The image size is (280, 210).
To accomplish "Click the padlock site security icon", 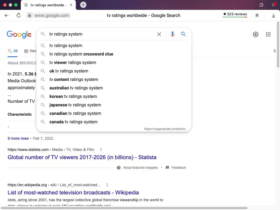I will click(30, 15).
